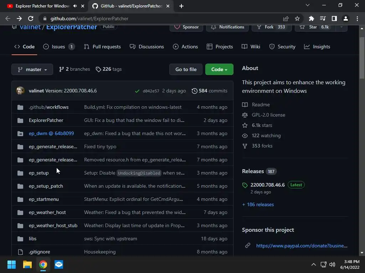
Task: Expand the master branch dropdown
Action: pos(32,69)
